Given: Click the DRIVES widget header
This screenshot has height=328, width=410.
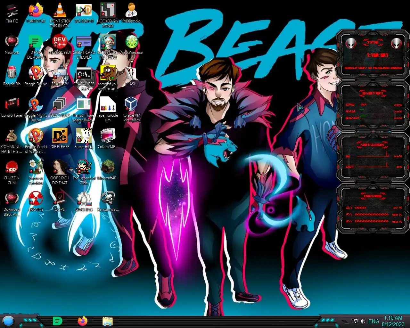Looking at the screenshot, I should [373, 196].
